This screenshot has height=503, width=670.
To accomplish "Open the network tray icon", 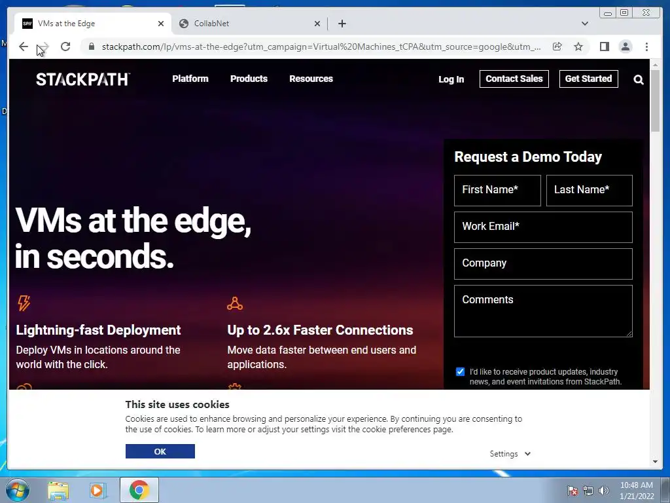I will click(x=588, y=491).
